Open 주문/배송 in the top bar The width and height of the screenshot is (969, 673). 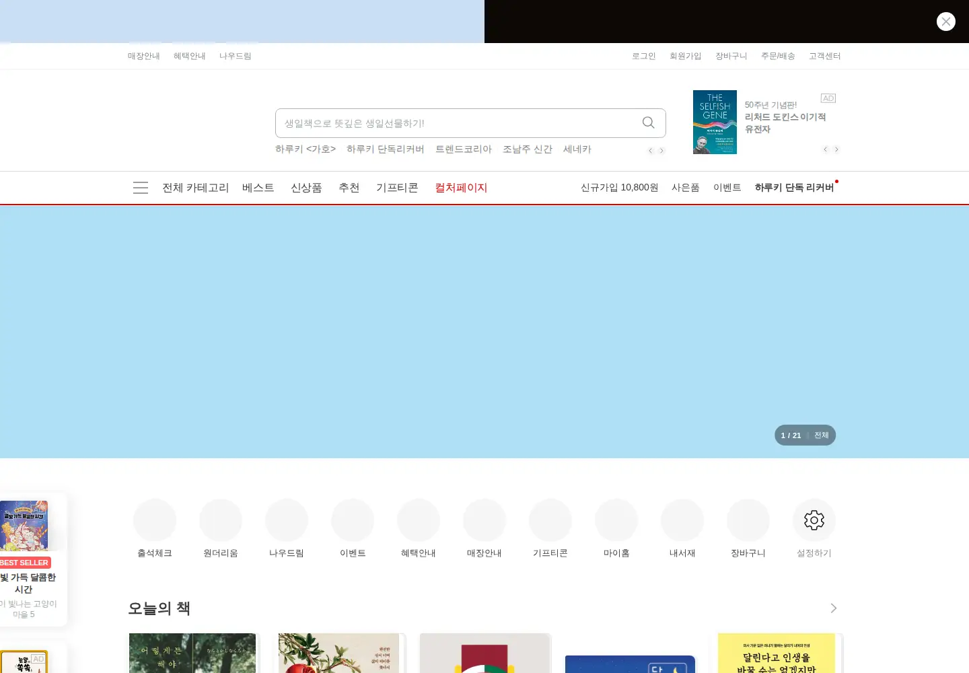point(778,56)
